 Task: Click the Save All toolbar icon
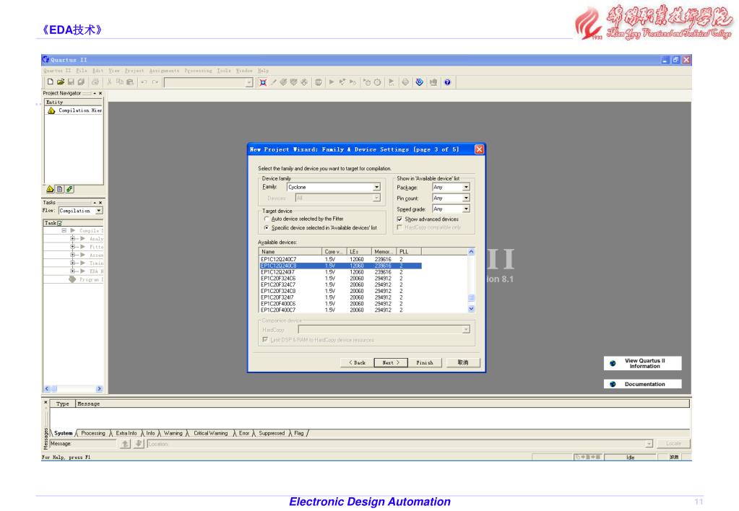(x=81, y=82)
